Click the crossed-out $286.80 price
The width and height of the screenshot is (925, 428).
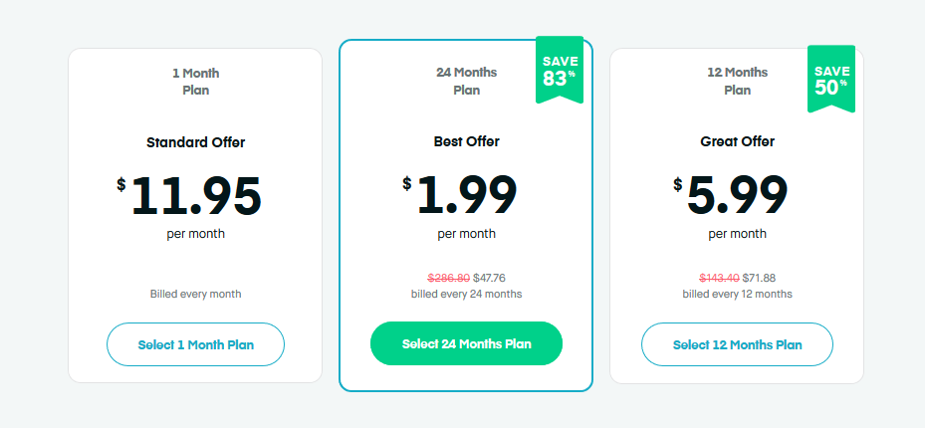[448, 279]
